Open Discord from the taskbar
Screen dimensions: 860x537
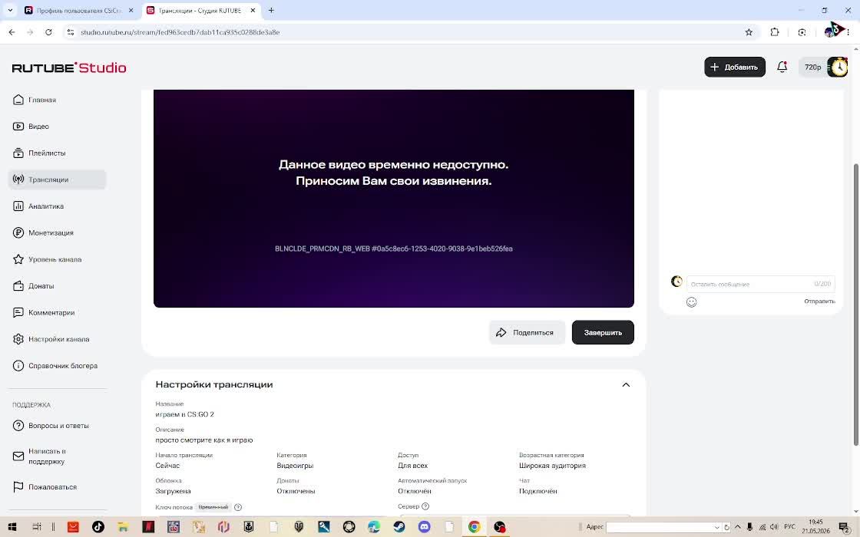pyautogui.click(x=425, y=527)
